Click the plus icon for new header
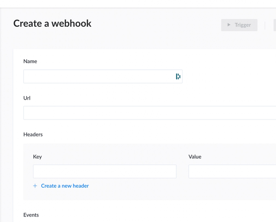Viewport: 276px width, 222px height. [35, 186]
